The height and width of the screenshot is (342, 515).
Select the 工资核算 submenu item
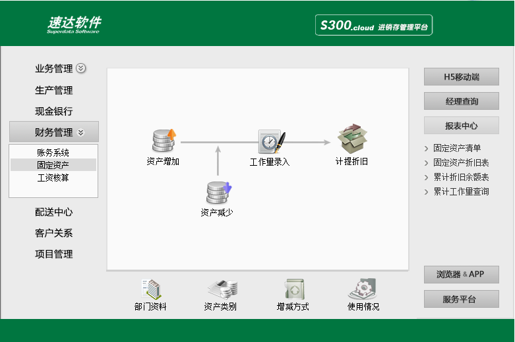tap(53, 178)
